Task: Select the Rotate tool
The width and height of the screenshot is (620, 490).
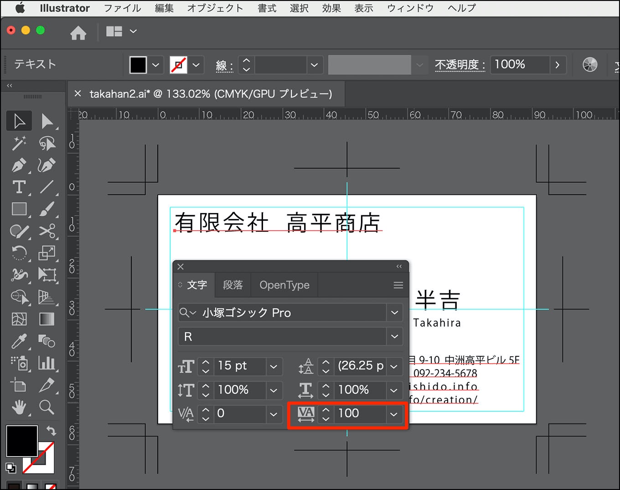Action: pyautogui.click(x=19, y=252)
